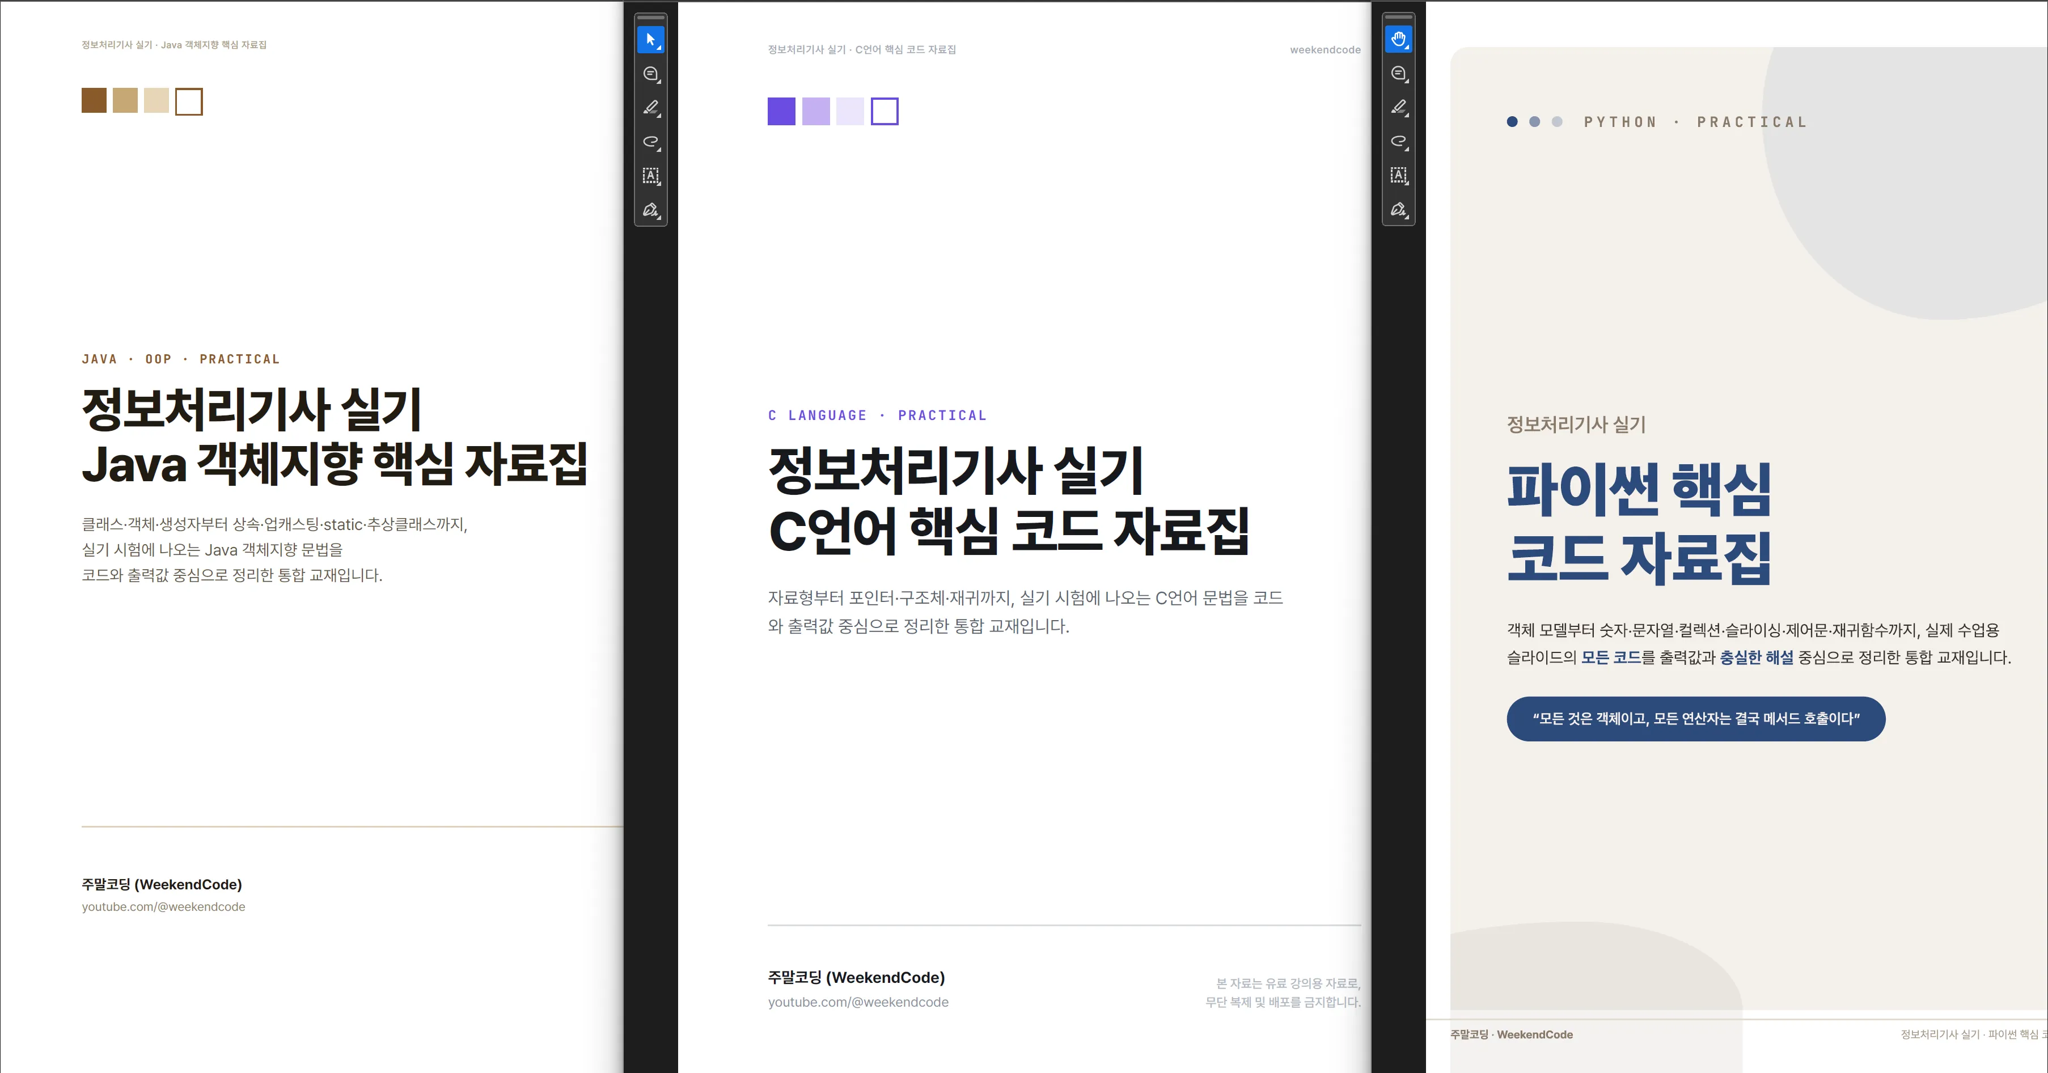Grab the grip handle above the hand tool

tap(1398, 16)
